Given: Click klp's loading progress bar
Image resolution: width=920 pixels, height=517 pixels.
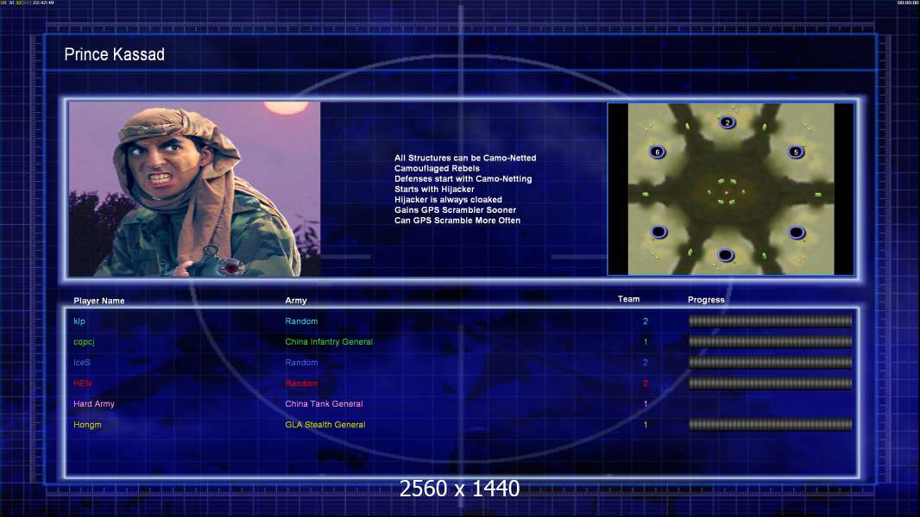Looking at the screenshot, I should pyautogui.click(x=770, y=321).
